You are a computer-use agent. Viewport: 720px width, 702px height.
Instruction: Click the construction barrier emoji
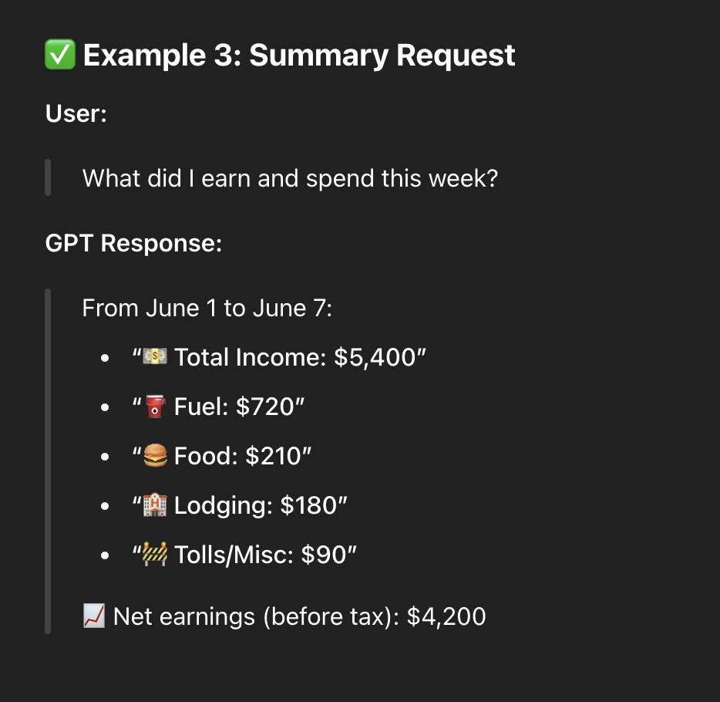click(x=155, y=554)
